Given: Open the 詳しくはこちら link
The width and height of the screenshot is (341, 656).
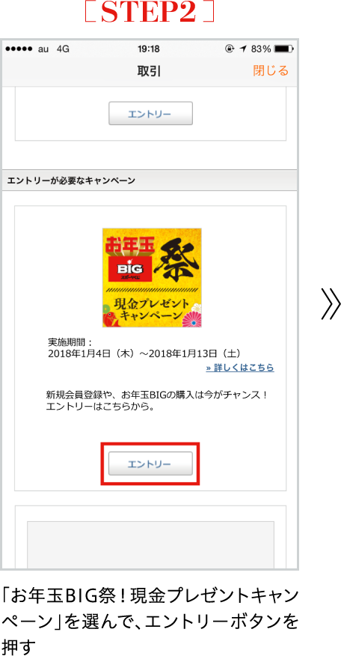Looking at the screenshot, I should tap(240, 368).
